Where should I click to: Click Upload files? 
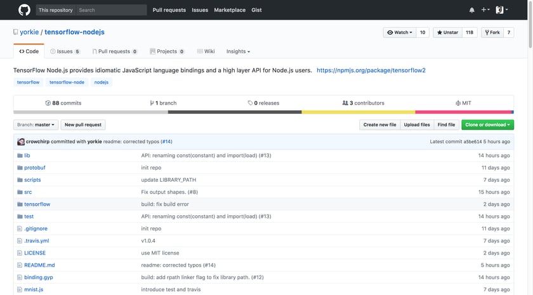click(417, 125)
